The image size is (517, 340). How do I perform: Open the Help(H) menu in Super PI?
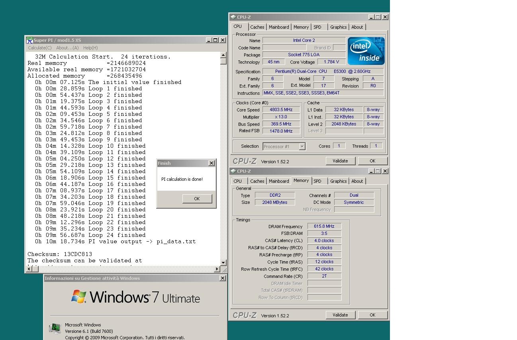click(90, 48)
